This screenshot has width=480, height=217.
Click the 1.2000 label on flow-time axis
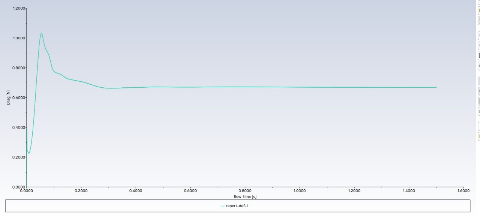[354, 191]
